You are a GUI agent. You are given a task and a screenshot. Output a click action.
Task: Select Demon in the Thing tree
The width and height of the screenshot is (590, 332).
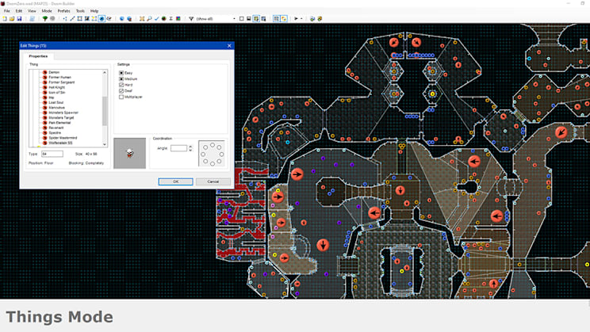coord(54,72)
